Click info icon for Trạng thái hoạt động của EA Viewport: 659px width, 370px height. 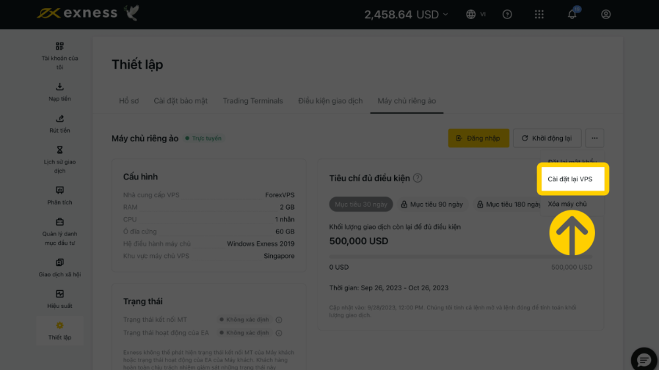(x=279, y=333)
